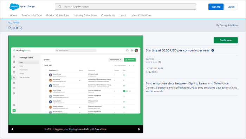Click Jenna McDonald's gray avatar
246x139 pixels.
pos(51,97)
